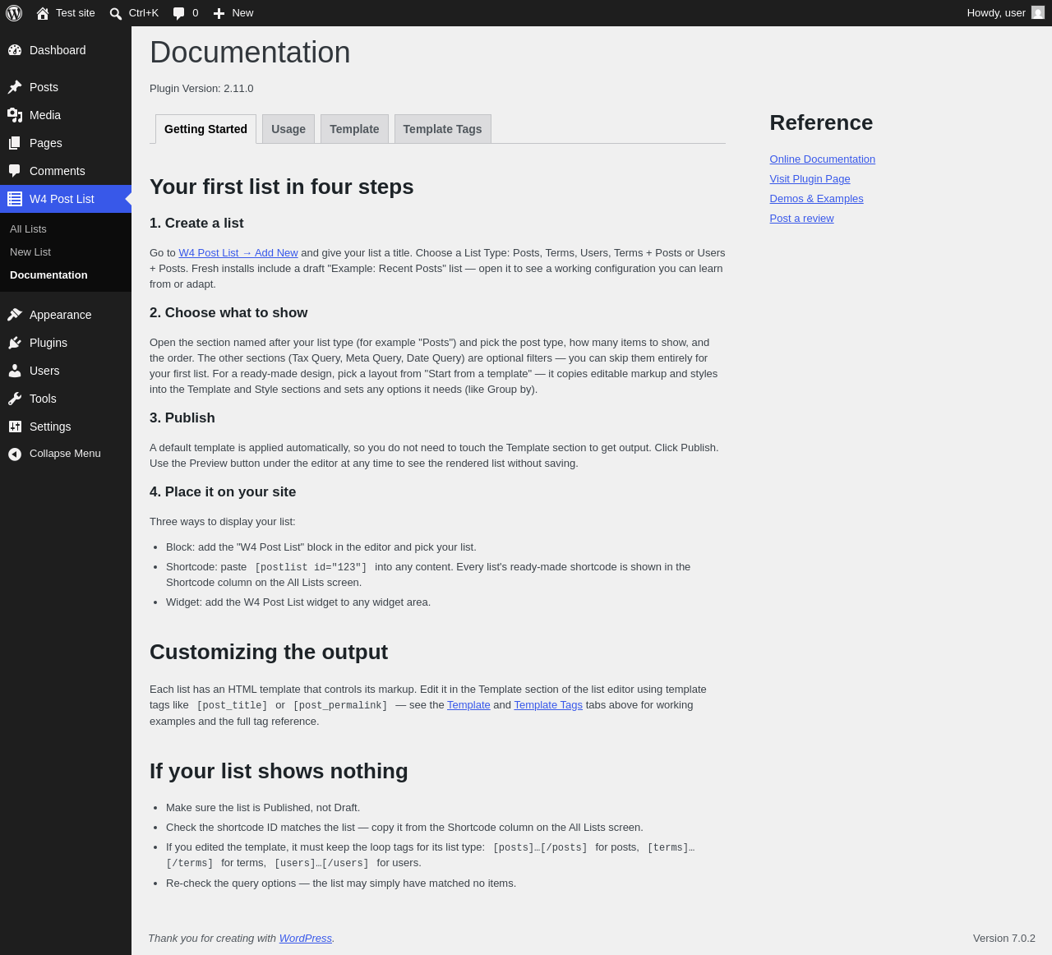Click the Tools wrench icon
The height and width of the screenshot is (955, 1052).
tap(15, 399)
